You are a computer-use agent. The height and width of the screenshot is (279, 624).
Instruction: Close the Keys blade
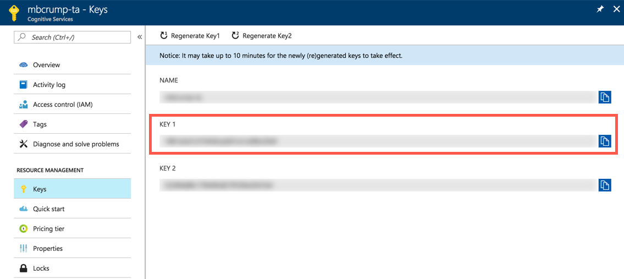point(616,9)
